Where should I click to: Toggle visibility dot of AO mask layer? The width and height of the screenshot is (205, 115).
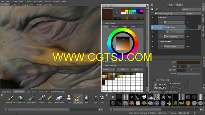pos(152,32)
